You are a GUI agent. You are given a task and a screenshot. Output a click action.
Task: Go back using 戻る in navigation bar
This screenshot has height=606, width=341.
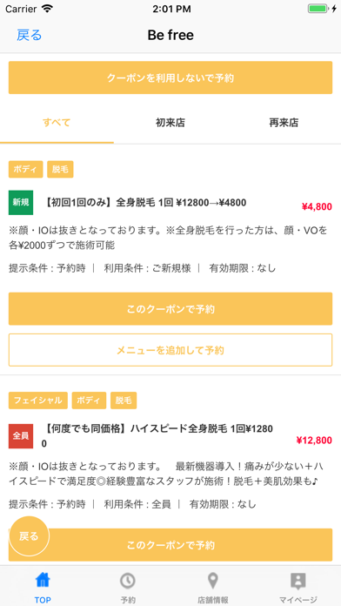point(30,35)
